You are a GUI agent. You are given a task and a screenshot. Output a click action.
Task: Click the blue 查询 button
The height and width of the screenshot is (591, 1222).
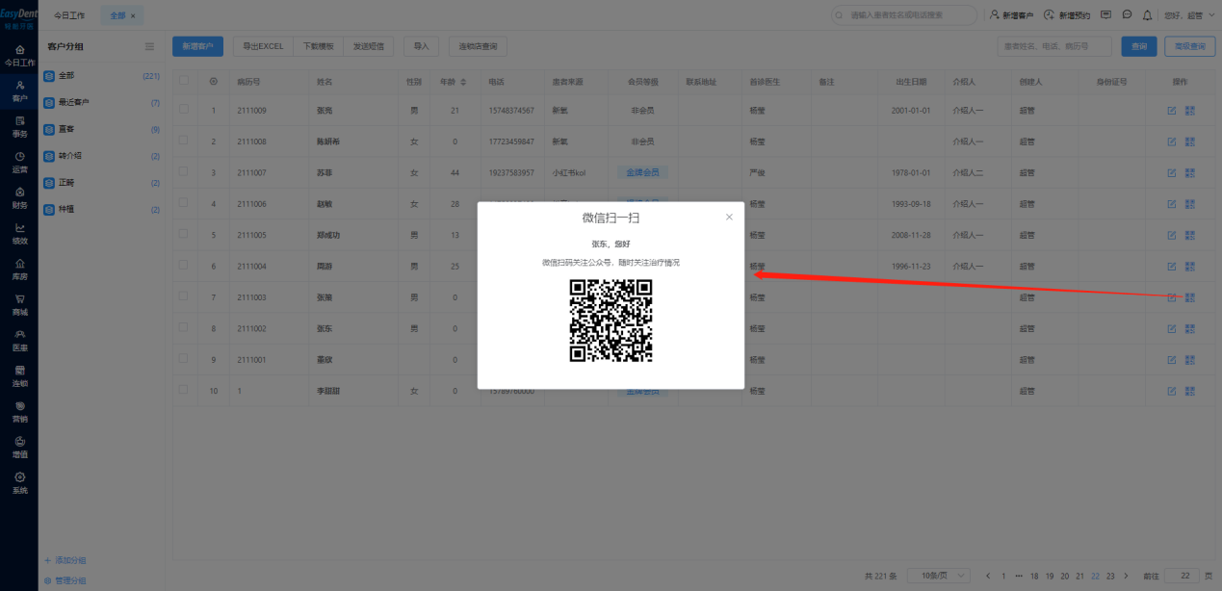click(x=1139, y=46)
